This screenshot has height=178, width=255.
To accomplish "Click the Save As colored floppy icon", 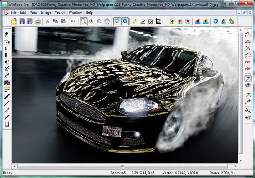I will point(30,21).
